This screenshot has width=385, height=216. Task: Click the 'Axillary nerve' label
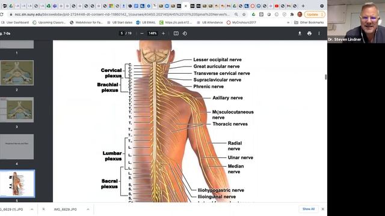tap(227, 98)
